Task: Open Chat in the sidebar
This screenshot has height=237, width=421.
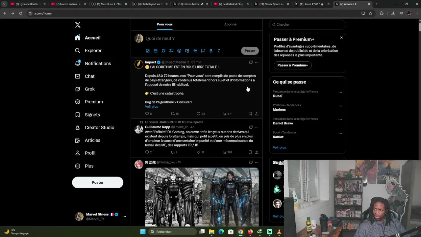Action: click(x=85, y=76)
